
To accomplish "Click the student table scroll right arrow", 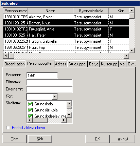I will (126, 56).
